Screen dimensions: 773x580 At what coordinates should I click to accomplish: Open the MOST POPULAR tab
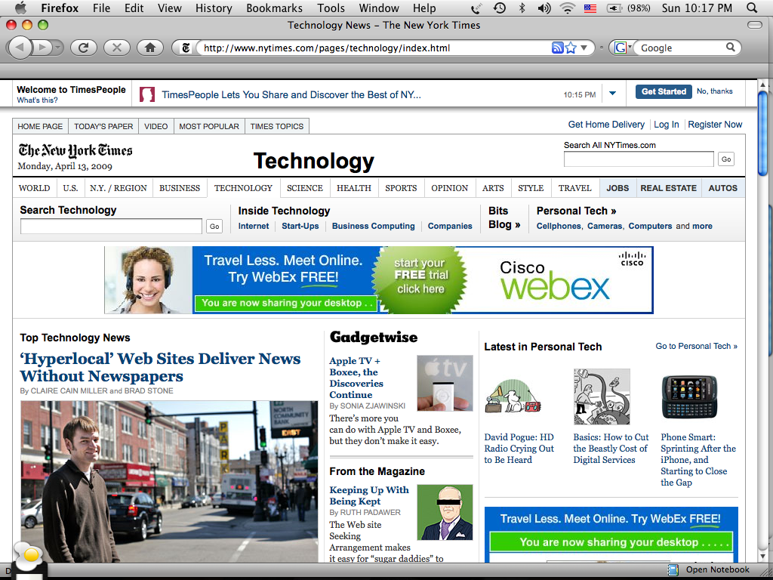[209, 126]
